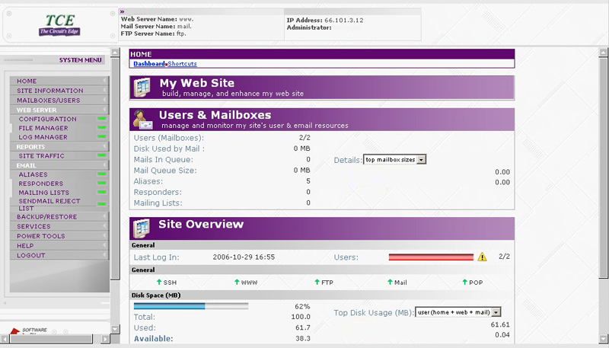This screenshot has height=348, width=609.
Task: Click the green Mail status arrow
Action: pyautogui.click(x=389, y=283)
